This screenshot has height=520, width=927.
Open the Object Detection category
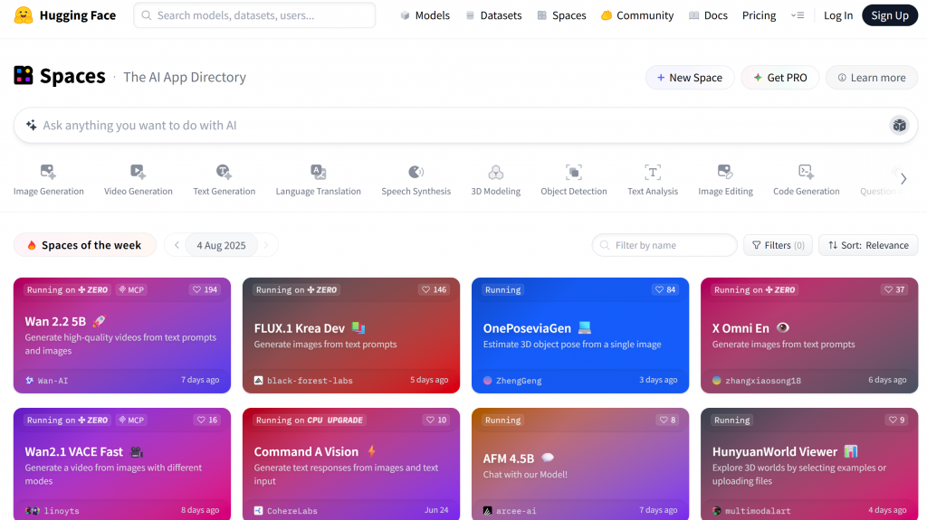(x=573, y=180)
